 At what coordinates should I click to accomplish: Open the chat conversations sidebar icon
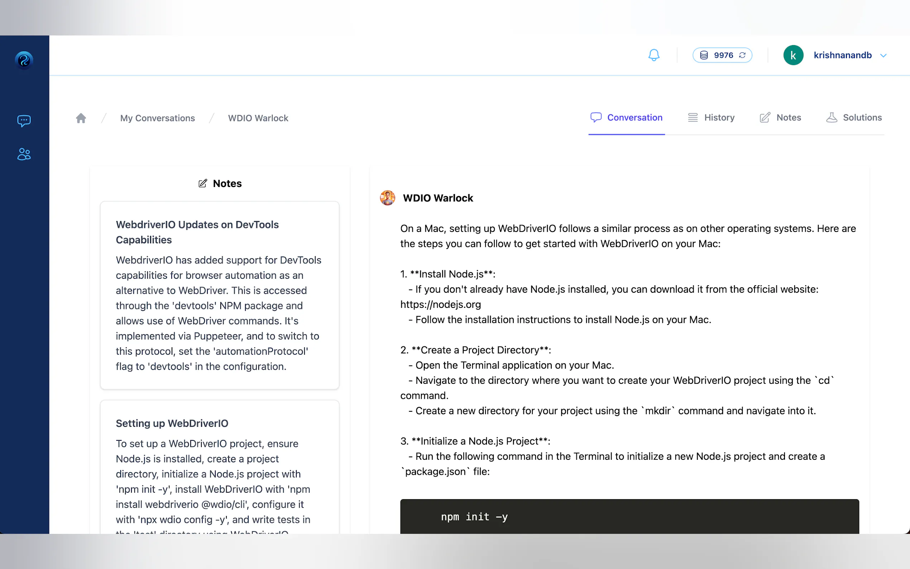click(x=24, y=121)
